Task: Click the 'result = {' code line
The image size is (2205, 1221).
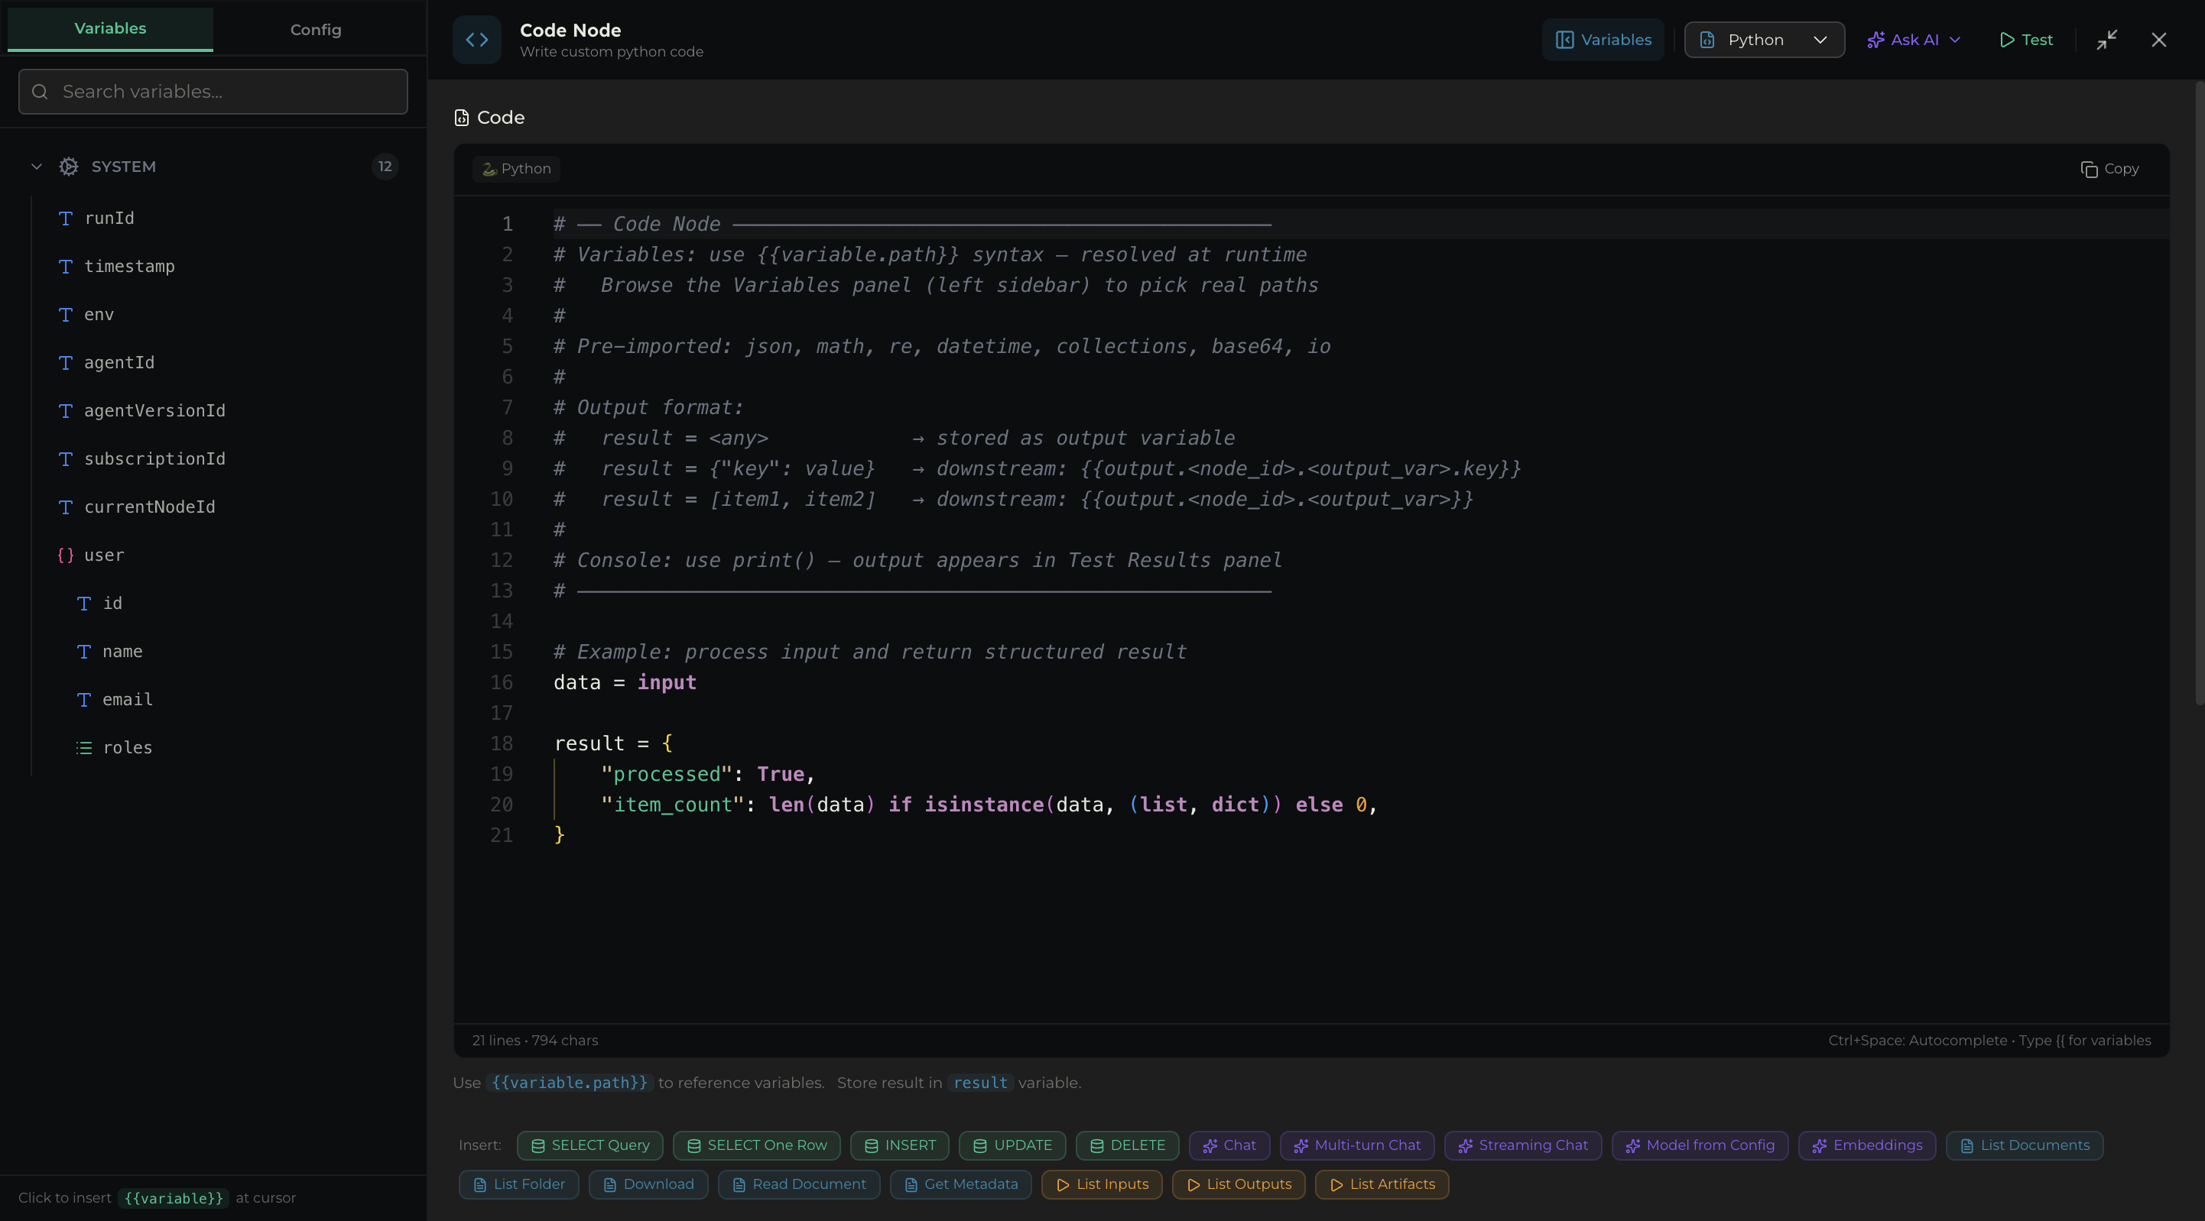Action: pyautogui.click(x=613, y=743)
